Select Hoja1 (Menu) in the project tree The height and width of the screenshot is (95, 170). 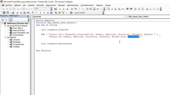18,28
